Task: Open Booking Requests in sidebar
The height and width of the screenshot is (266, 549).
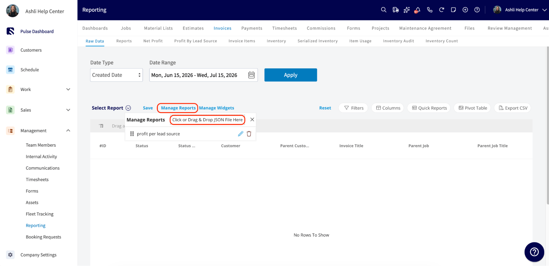Action: 43,237
